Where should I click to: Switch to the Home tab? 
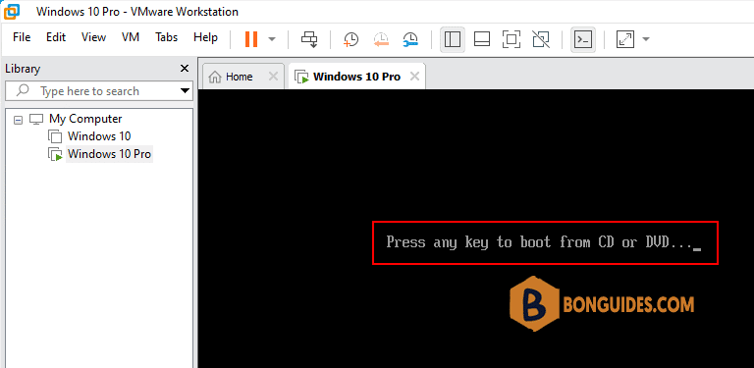(239, 77)
